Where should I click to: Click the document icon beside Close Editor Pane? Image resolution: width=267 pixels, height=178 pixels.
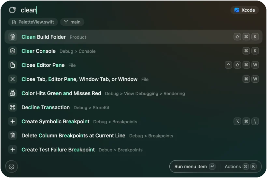[13, 65]
